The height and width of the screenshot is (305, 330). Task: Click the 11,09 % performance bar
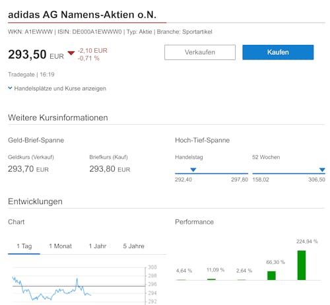[x=211, y=279]
